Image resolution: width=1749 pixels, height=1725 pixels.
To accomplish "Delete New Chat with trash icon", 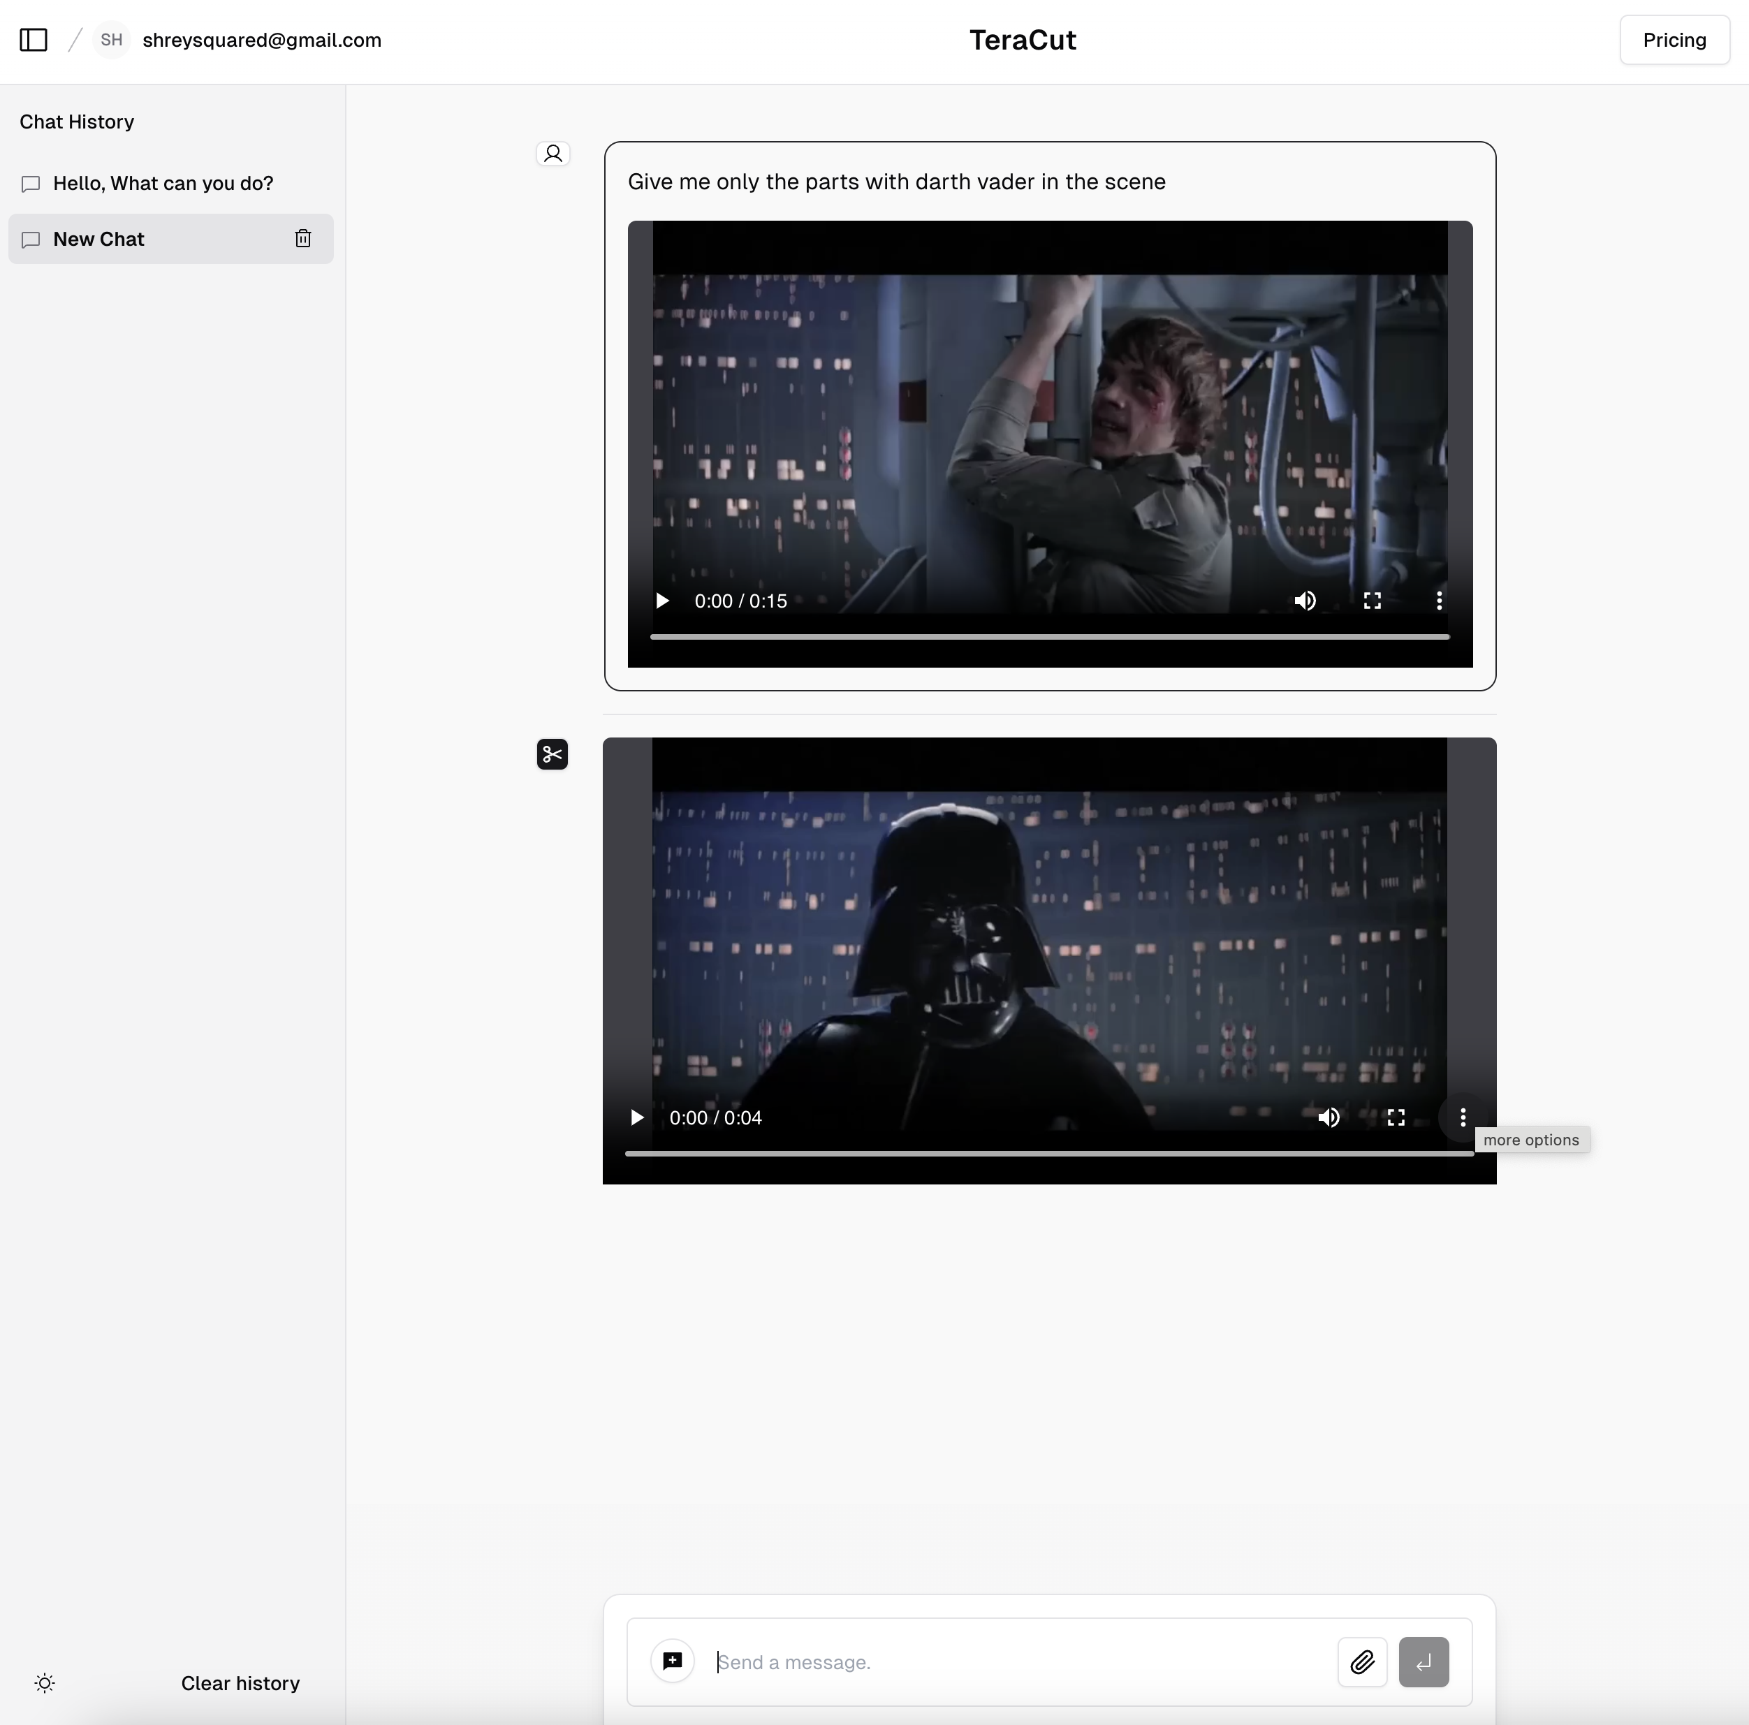I will 303,239.
